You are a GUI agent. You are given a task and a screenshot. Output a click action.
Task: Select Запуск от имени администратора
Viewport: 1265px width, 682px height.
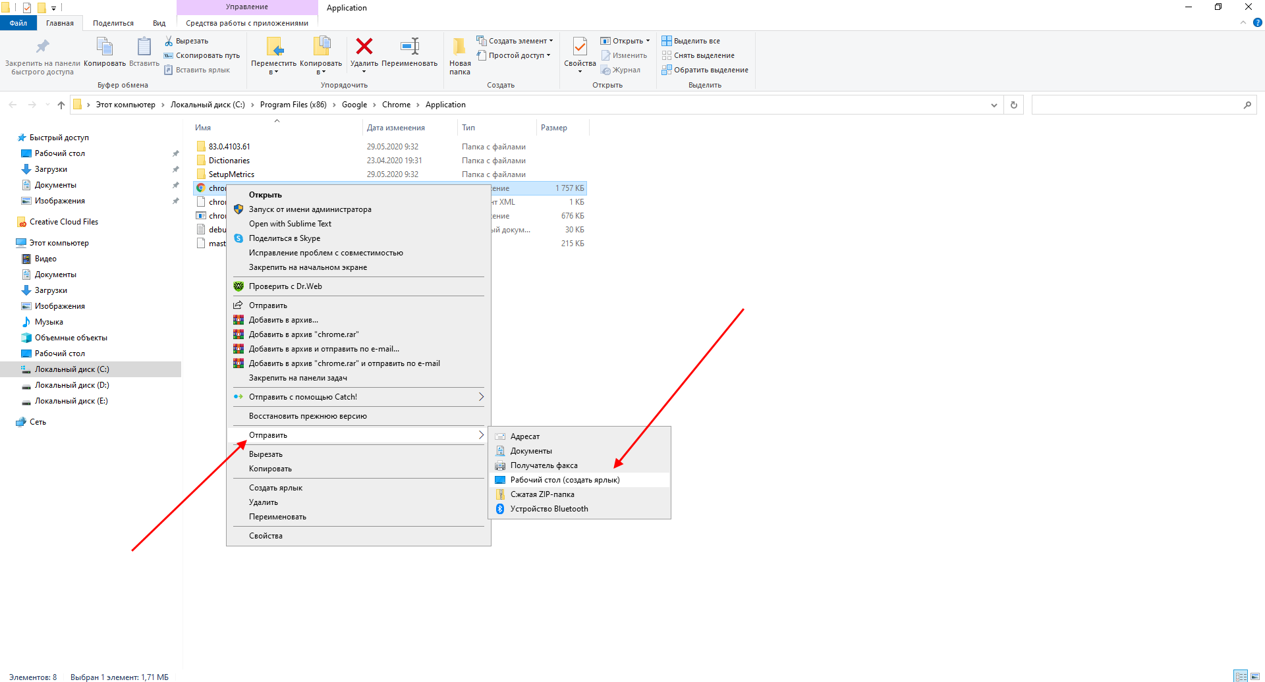tap(358, 209)
